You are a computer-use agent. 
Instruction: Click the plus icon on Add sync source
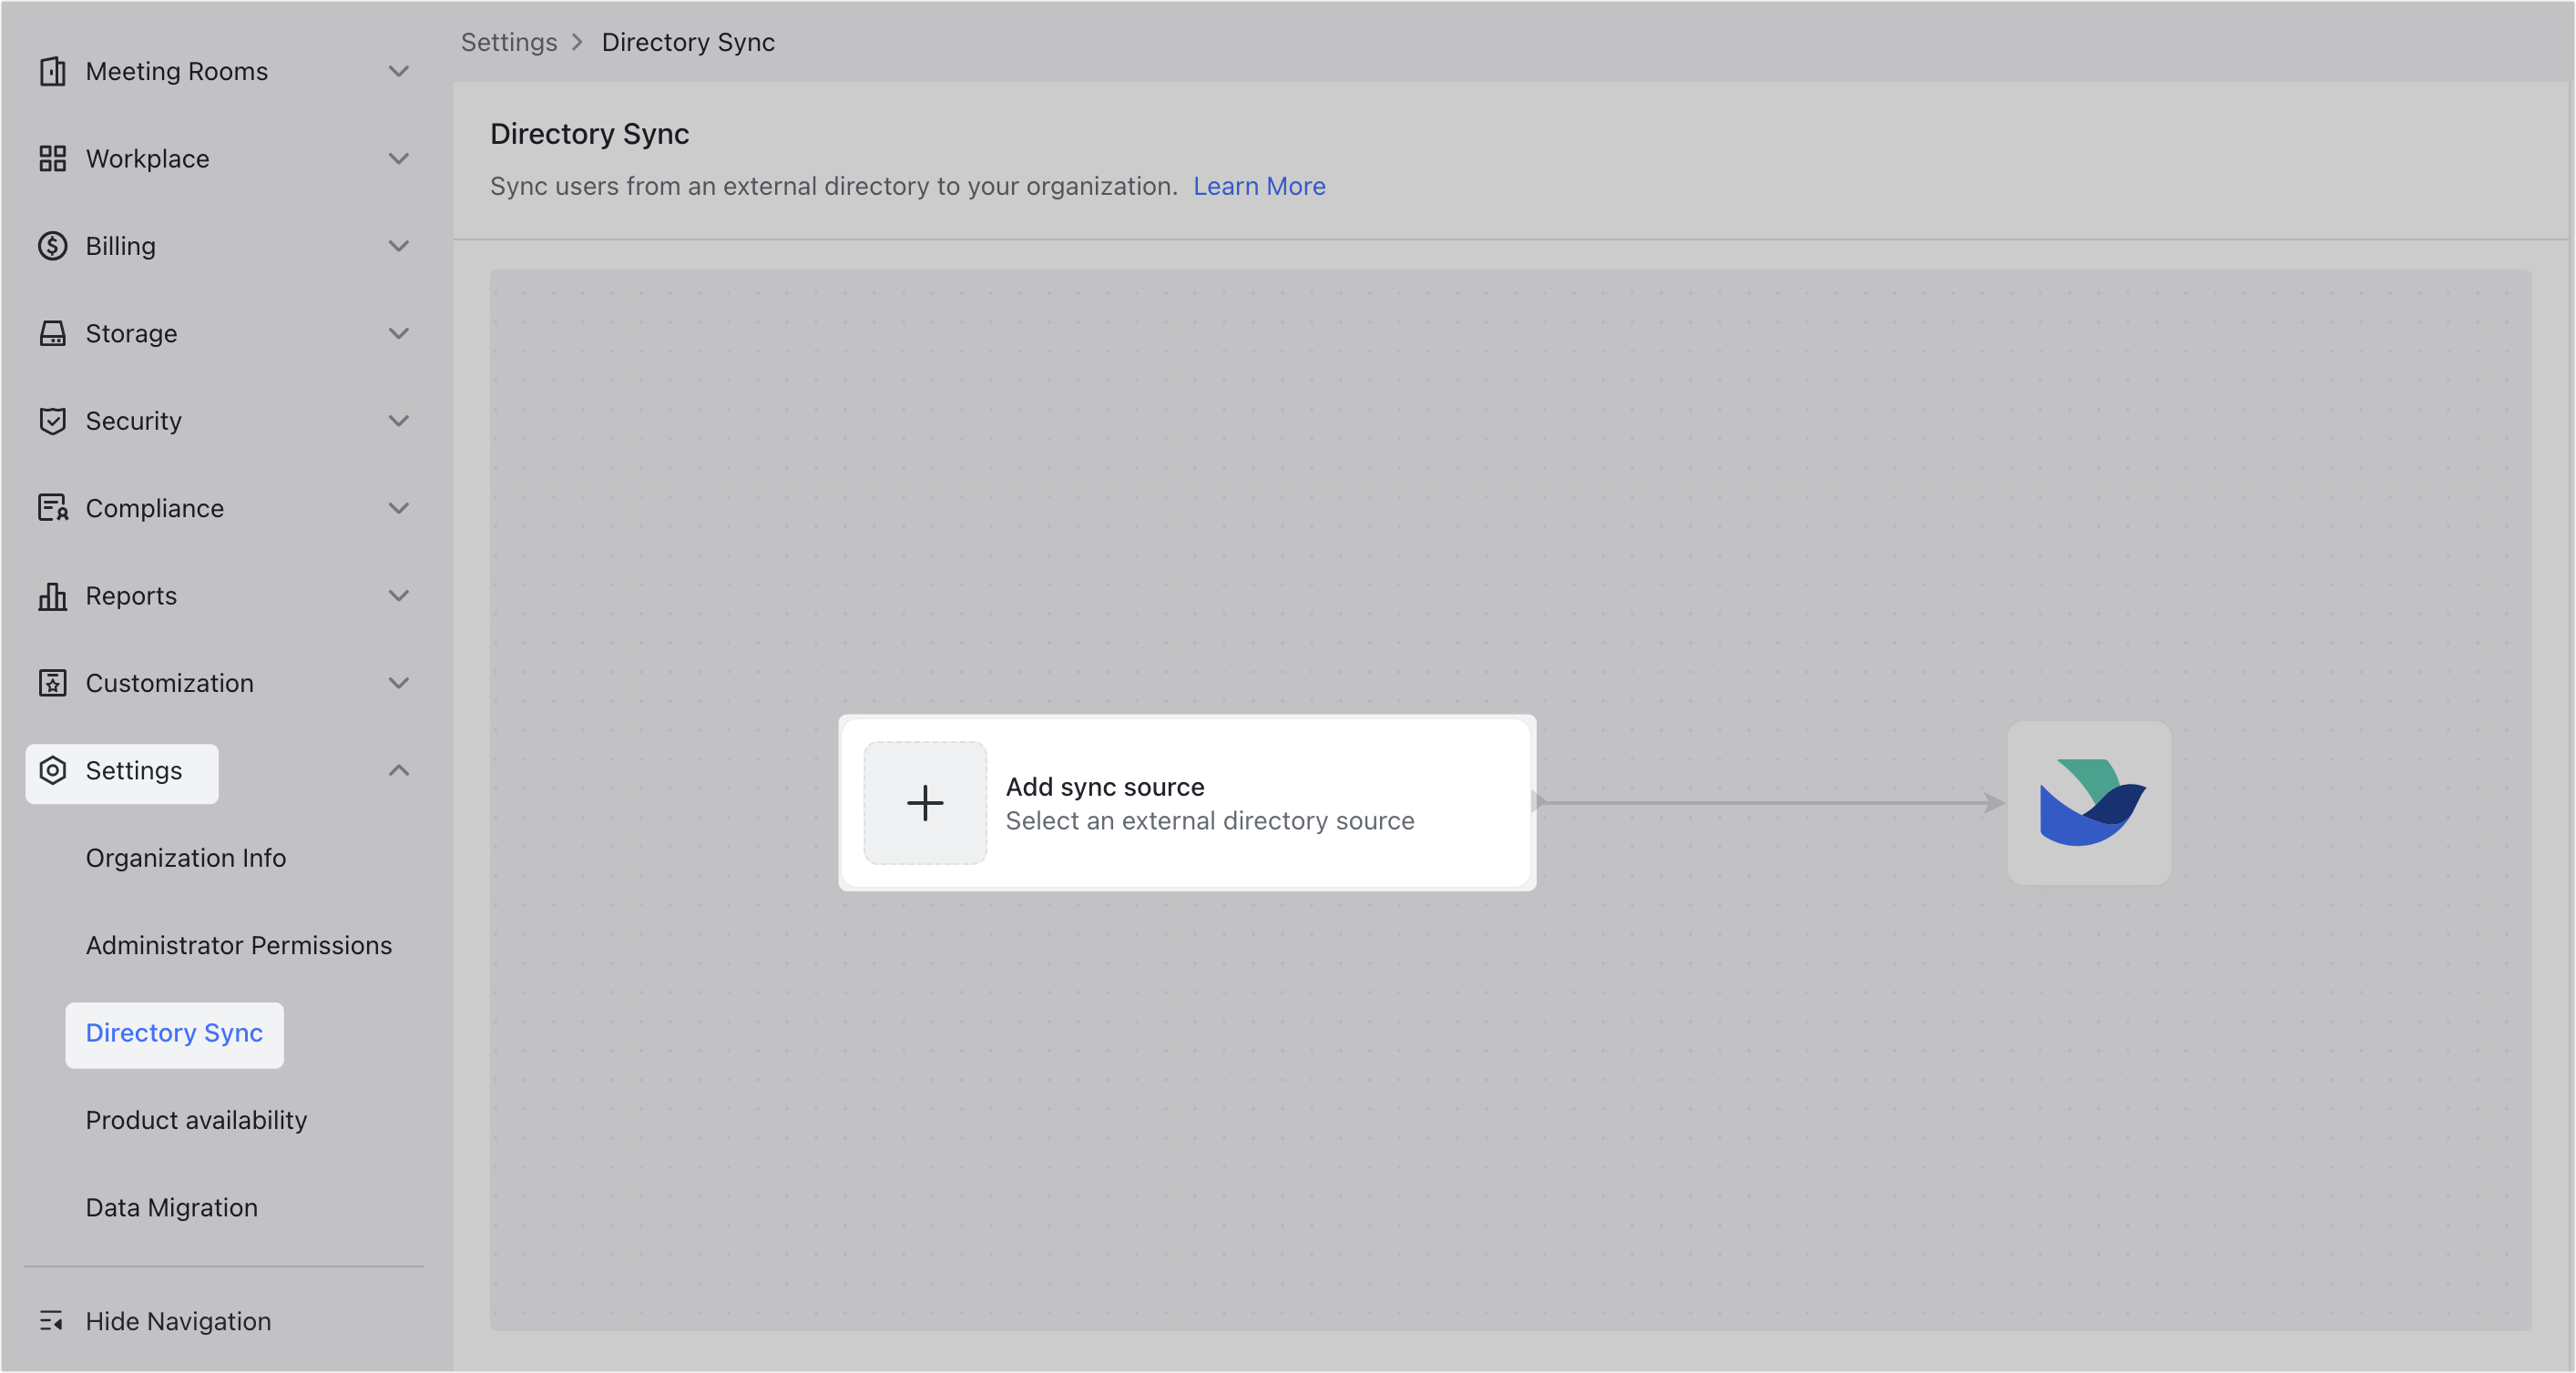coord(925,803)
